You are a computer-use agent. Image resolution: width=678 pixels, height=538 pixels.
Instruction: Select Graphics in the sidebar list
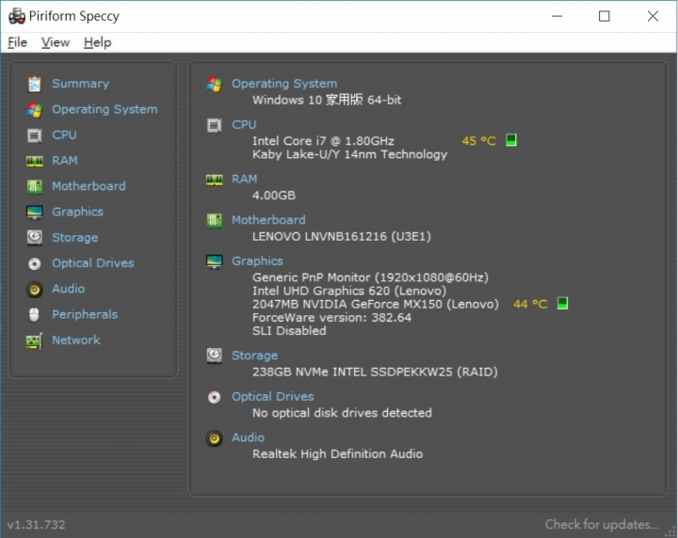click(78, 212)
